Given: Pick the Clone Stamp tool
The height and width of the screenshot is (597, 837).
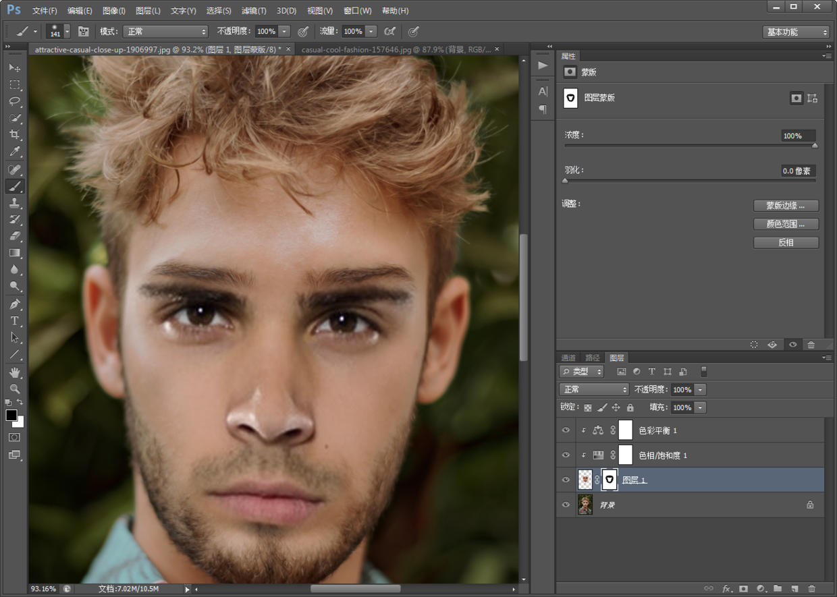Looking at the screenshot, I should point(15,203).
